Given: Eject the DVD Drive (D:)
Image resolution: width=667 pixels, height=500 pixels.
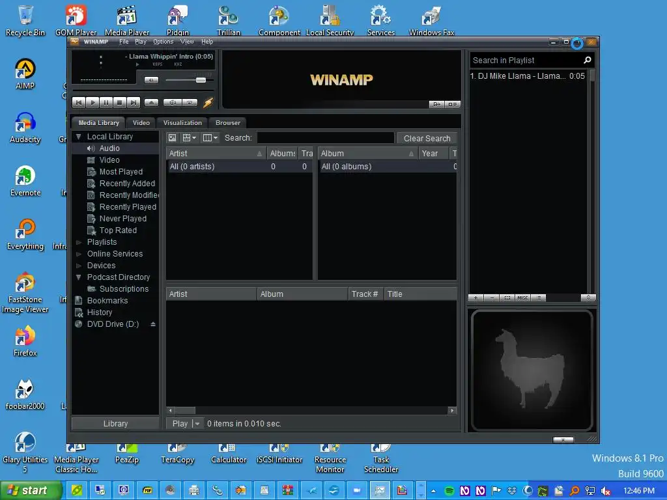Looking at the screenshot, I should point(152,324).
